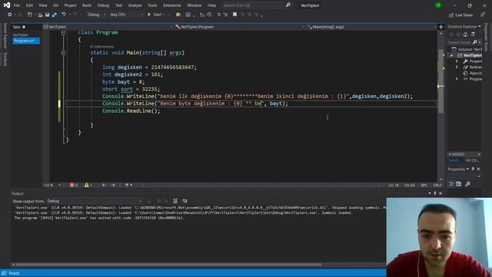Click the Undo arrow icon
This screenshot has width=492, height=277.
pos(64,15)
